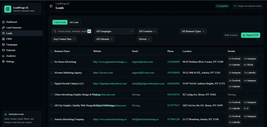Click phone number 8482062002

pyautogui.click(x=173, y=84)
